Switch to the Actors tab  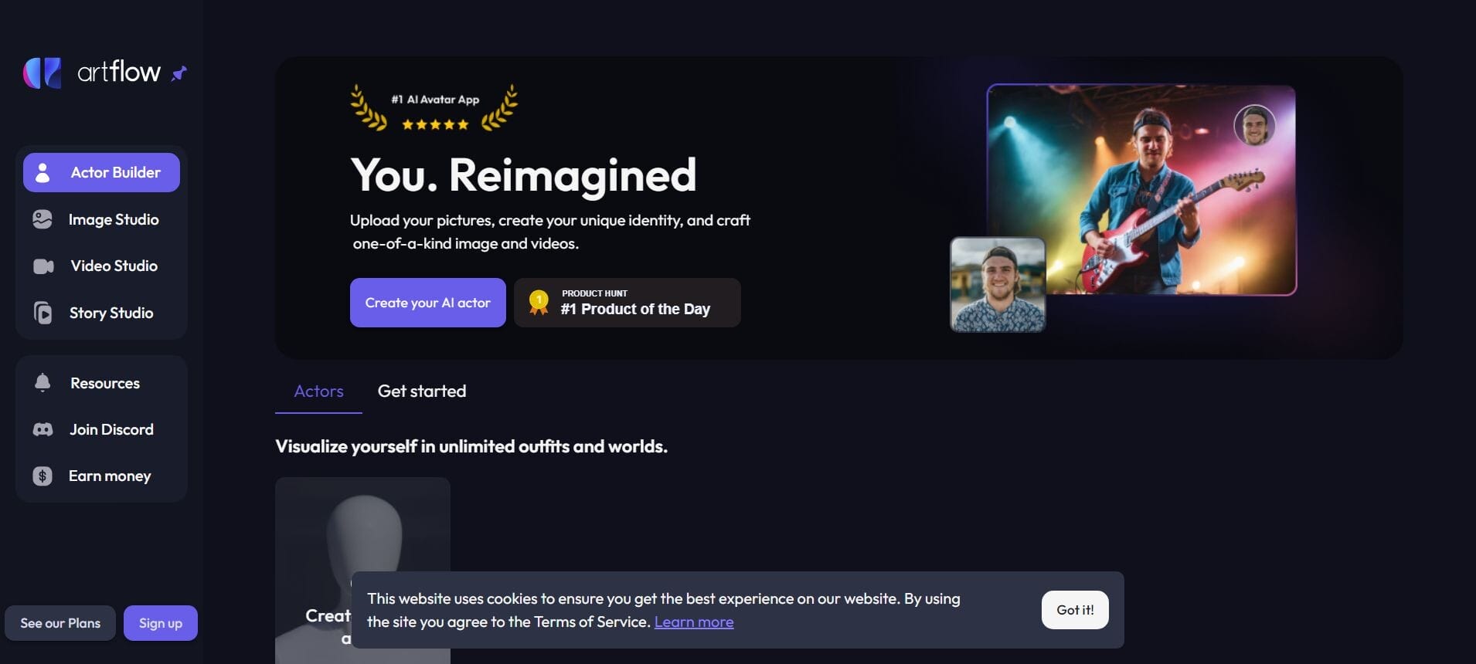(318, 391)
